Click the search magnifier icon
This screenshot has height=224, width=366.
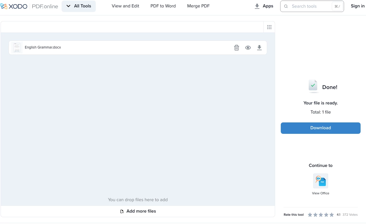286,6
